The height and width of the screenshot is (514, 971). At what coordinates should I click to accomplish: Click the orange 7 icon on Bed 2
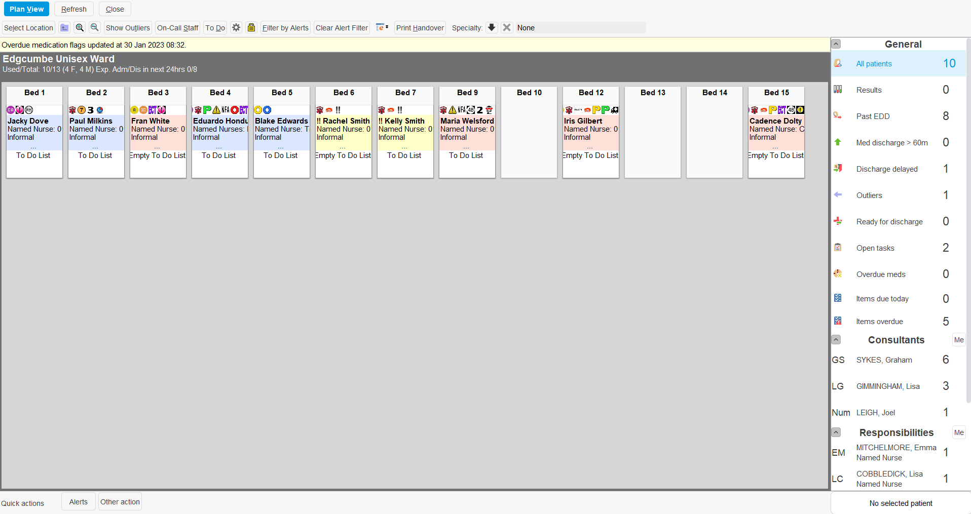(82, 110)
